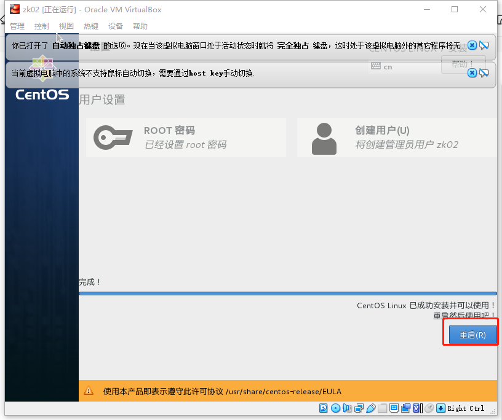502x420 pixels.
Task: Click the 帮助! help button
Action: coord(463,64)
